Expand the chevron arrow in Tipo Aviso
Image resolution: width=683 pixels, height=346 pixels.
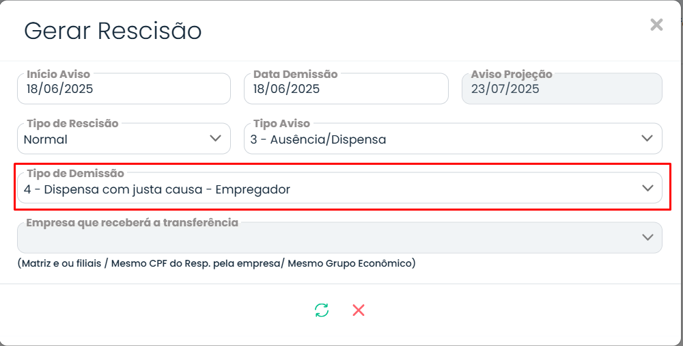[x=647, y=139]
